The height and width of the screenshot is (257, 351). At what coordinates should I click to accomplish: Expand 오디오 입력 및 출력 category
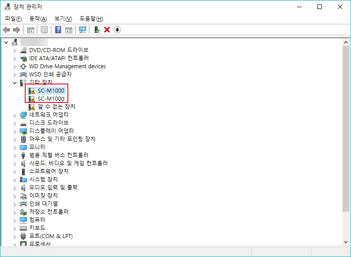(x=15, y=188)
